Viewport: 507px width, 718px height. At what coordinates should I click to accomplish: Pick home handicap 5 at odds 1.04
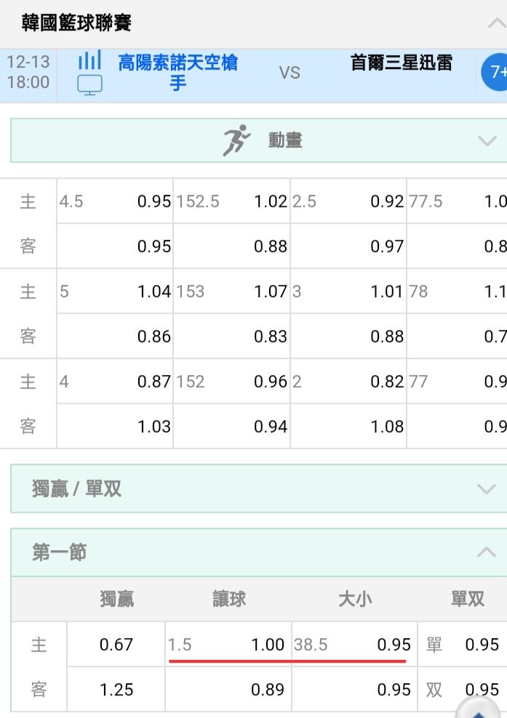[x=115, y=291]
